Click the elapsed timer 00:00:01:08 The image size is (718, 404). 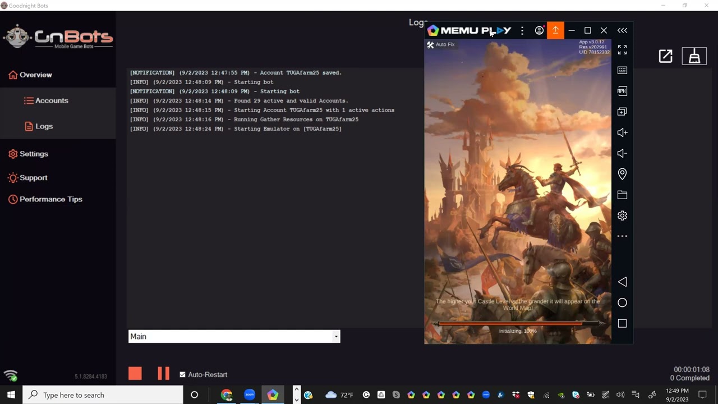coord(692,370)
